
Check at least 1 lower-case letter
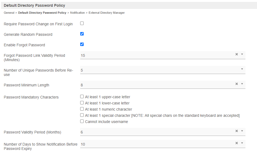pos(82,103)
